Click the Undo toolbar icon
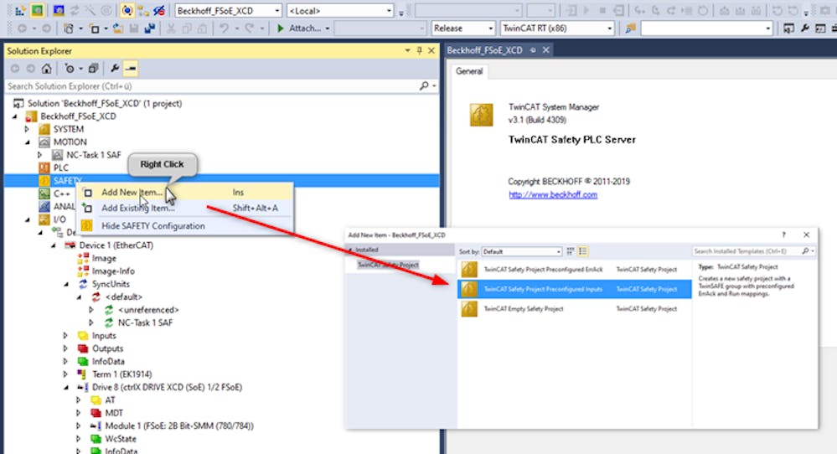The image size is (837, 454). pyautogui.click(x=225, y=28)
